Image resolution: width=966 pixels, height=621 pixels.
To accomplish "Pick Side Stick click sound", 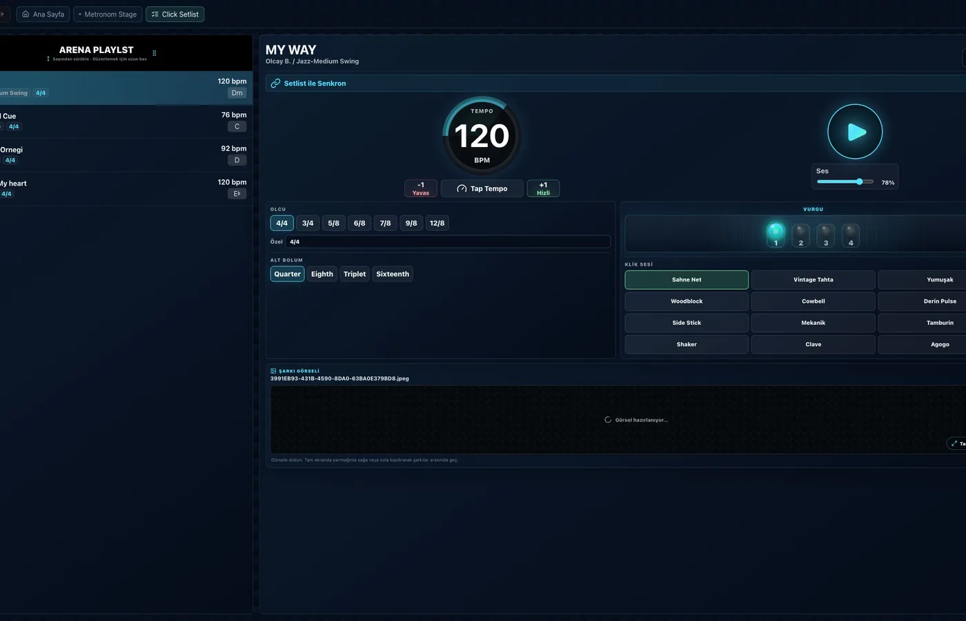I will click(x=687, y=322).
